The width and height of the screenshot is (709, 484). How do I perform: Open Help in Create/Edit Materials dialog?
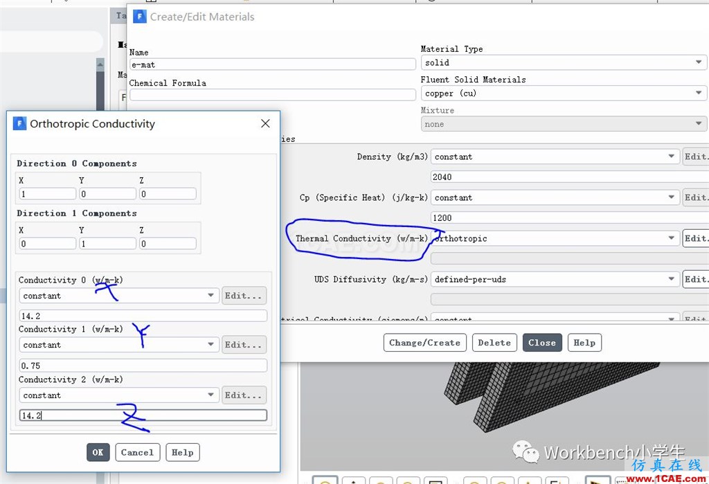tap(584, 343)
